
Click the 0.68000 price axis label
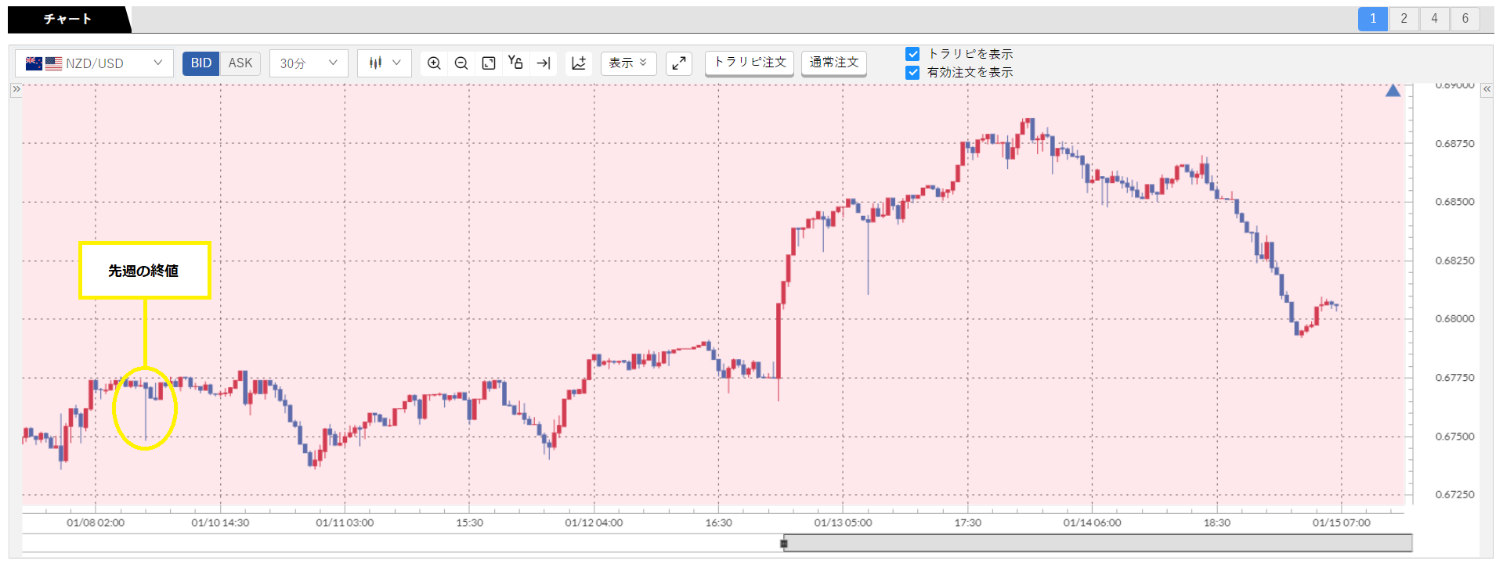coord(1454,319)
